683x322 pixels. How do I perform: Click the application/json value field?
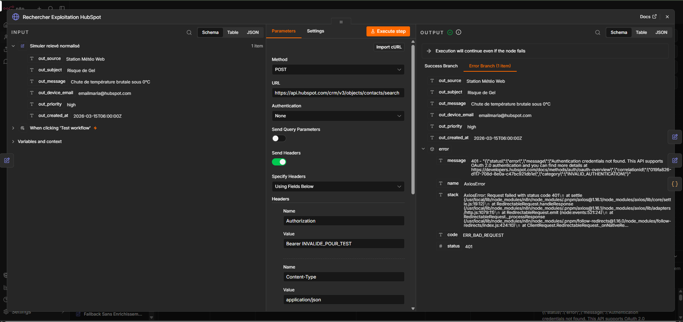click(x=344, y=300)
